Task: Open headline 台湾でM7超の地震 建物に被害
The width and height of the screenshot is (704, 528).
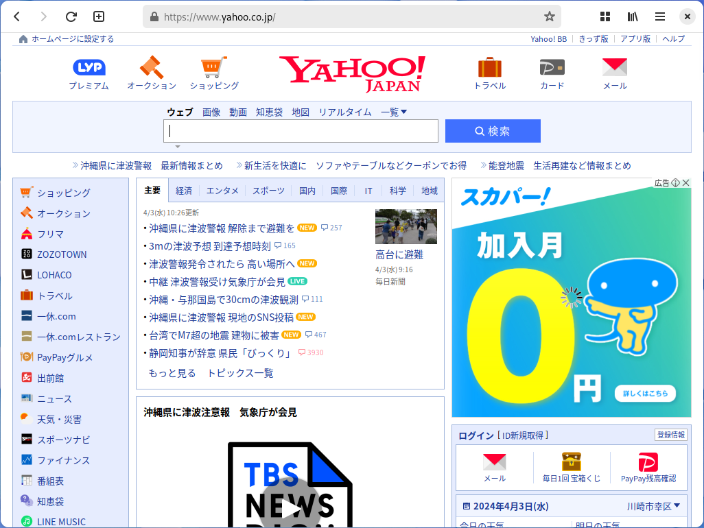Action: [x=213, y=335]
